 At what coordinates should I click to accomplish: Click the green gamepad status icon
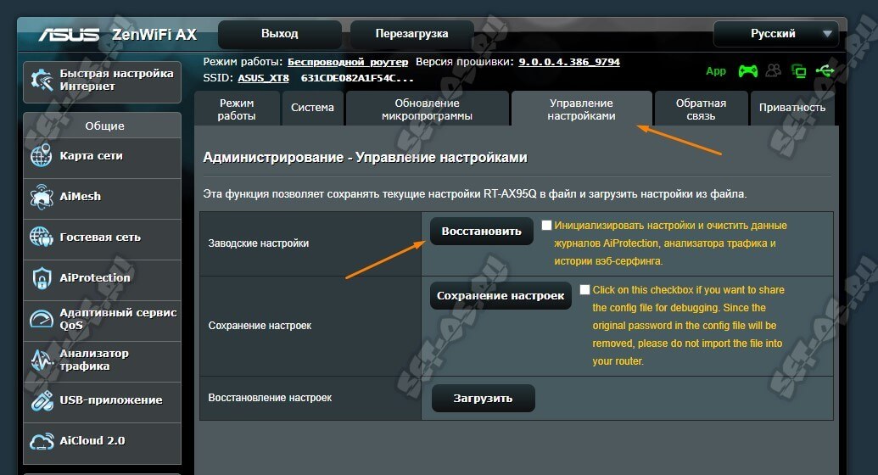coord(748,71)
